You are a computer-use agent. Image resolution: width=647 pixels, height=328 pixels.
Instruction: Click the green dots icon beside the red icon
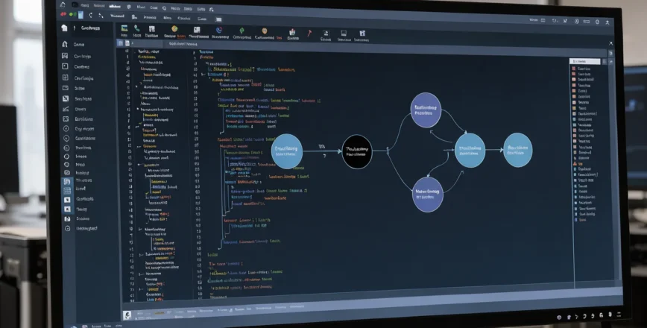click(x=72, y=14)
